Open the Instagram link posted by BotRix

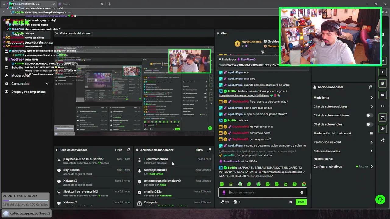243,95
